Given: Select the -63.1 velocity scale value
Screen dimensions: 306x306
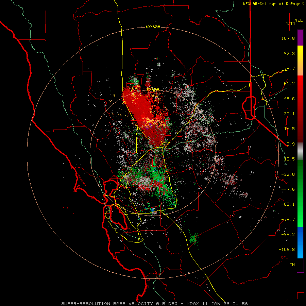Looking at the screenshot, I should tap(288, 204).
